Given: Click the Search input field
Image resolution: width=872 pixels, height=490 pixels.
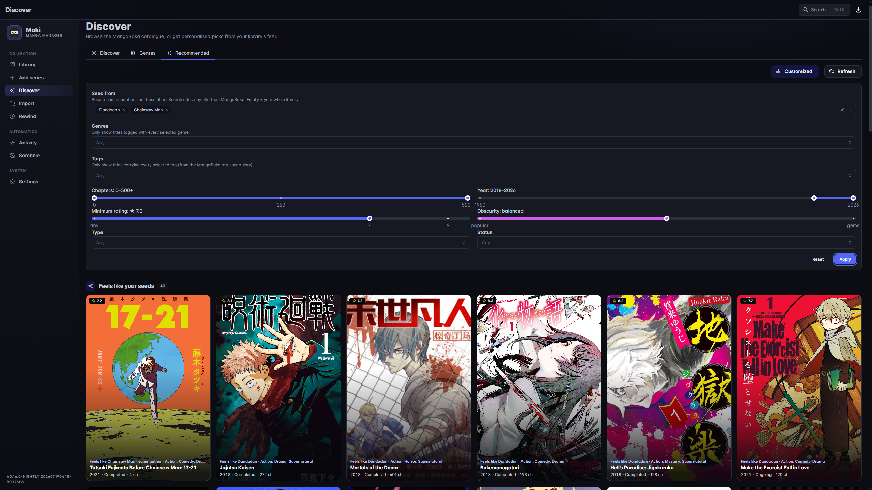Looking at the screenshot, I should pos(824,10).
